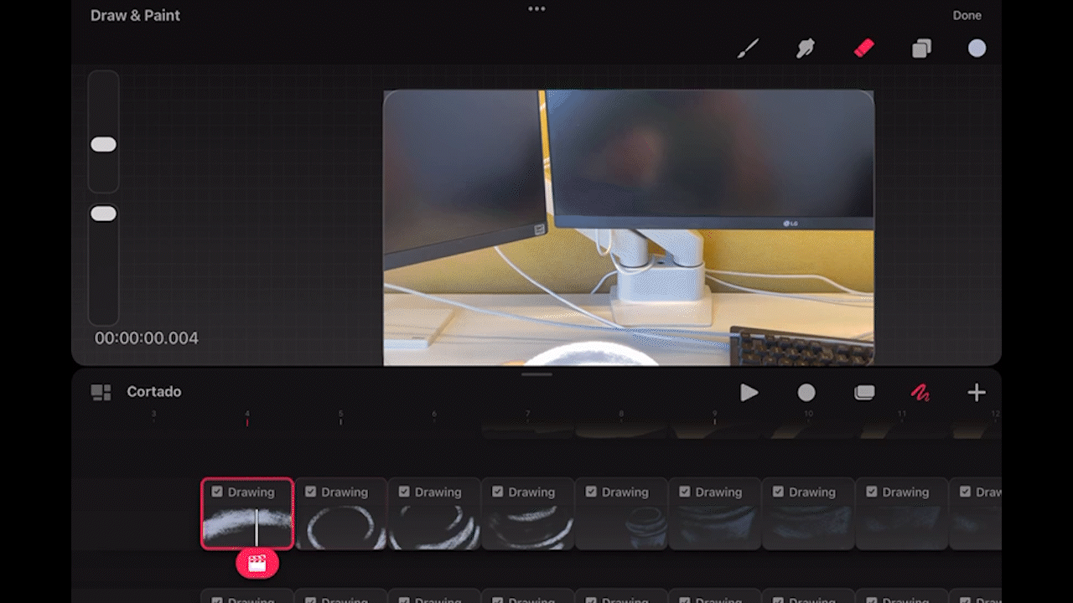Adjust the lower opacity slider handle
The height and width of the screenshot is (603, 1073).
(103, 214)
